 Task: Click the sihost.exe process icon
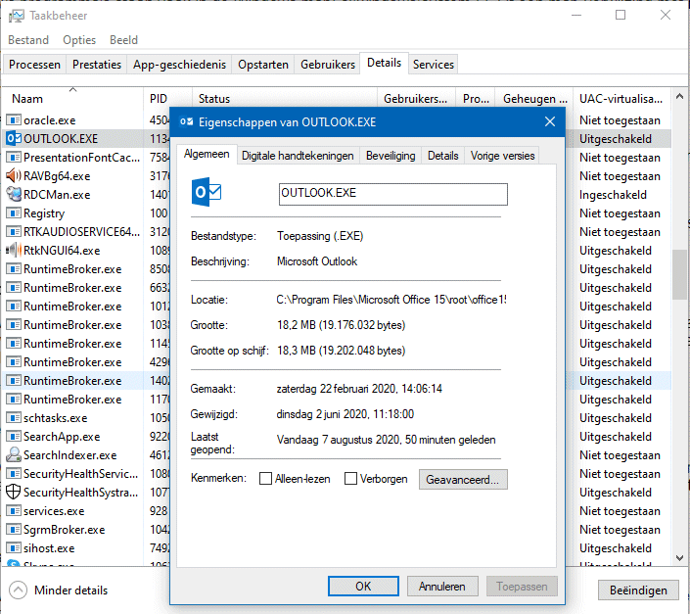point(14,548)
